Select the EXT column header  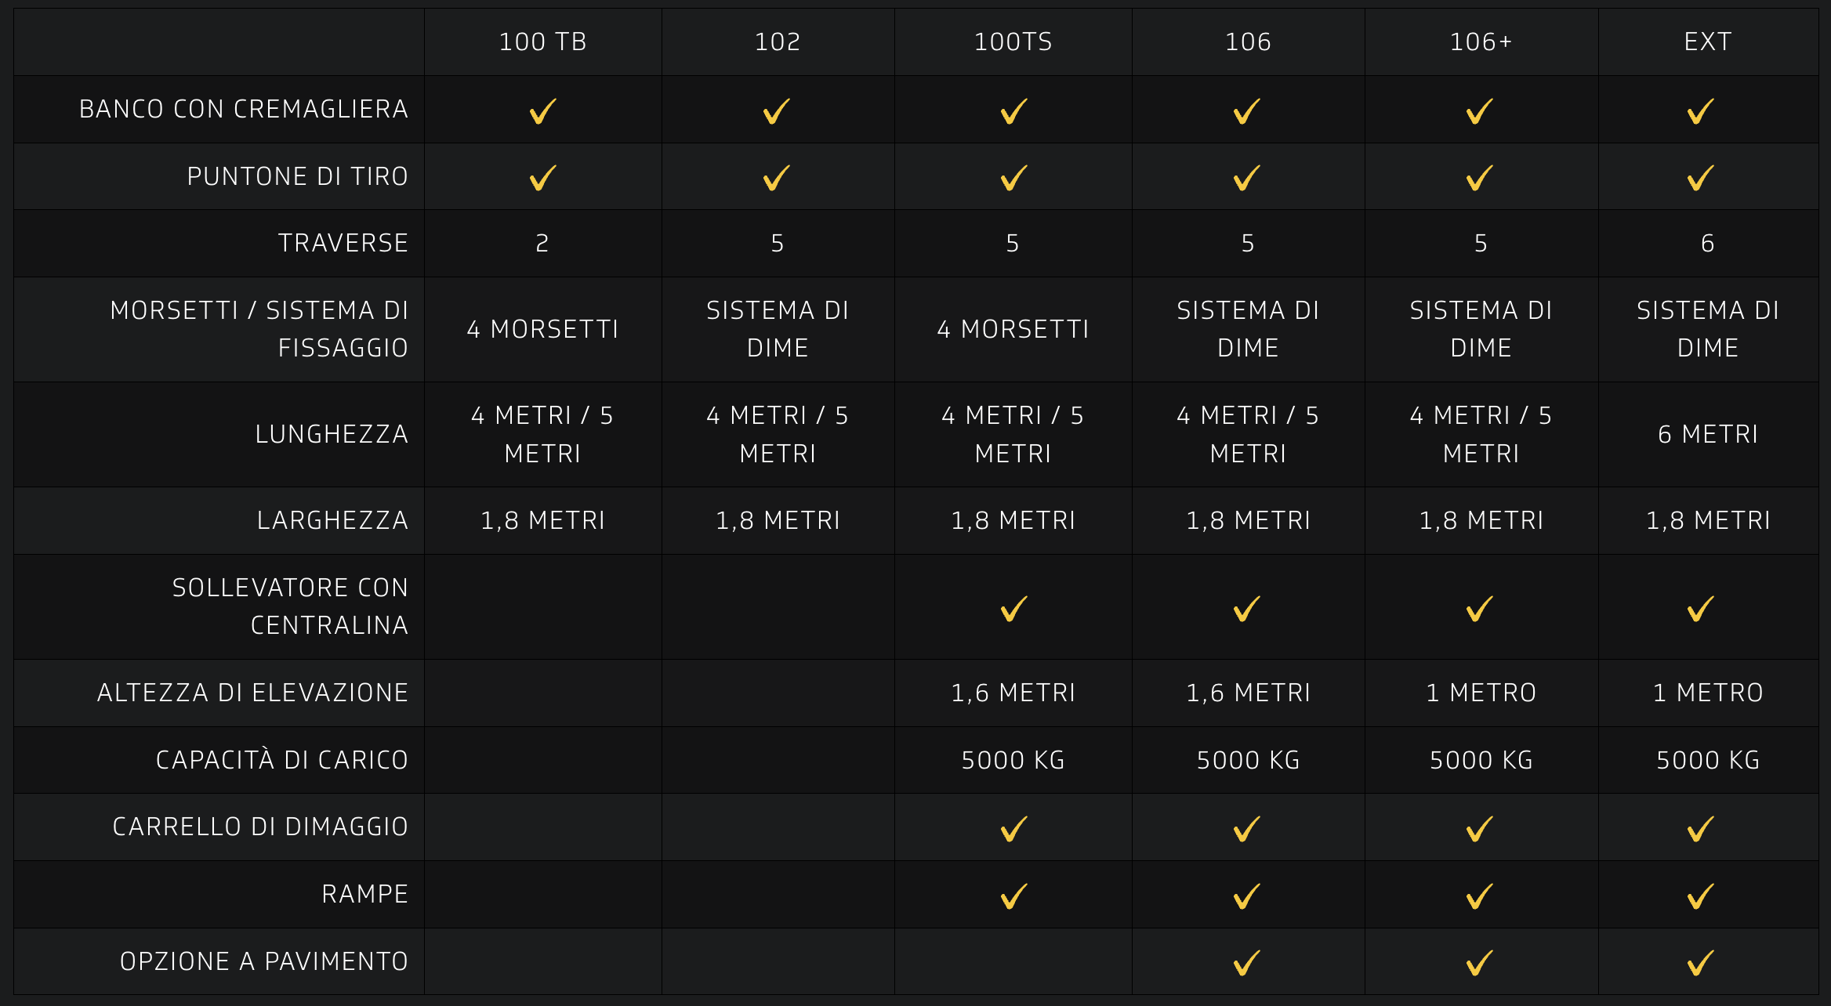pyautogui.click(x=1707, y=42)
